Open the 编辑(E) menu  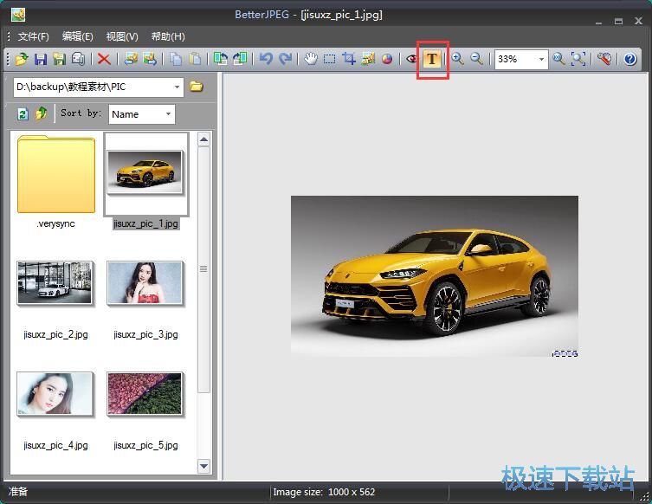tap(77, 36)
